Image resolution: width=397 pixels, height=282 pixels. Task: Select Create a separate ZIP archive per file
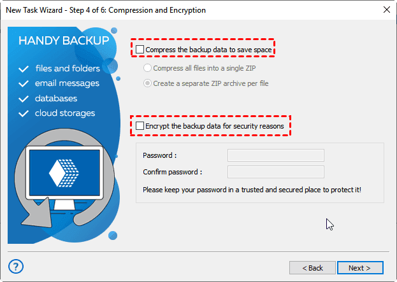click(x=148, y=83)
